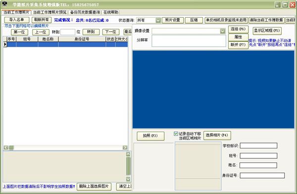This screenshot has width=297, height=194.
Task: Close the application window
Action: [x=293, y=4]
